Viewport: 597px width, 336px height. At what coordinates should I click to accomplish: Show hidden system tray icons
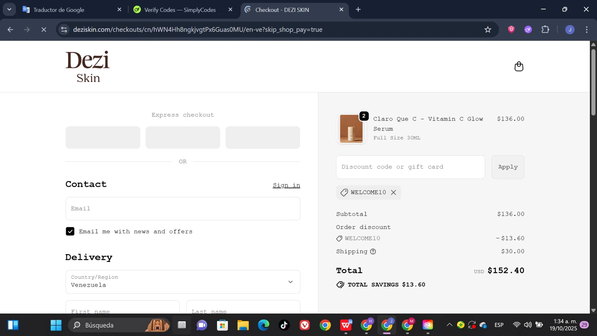click(449, 325)
